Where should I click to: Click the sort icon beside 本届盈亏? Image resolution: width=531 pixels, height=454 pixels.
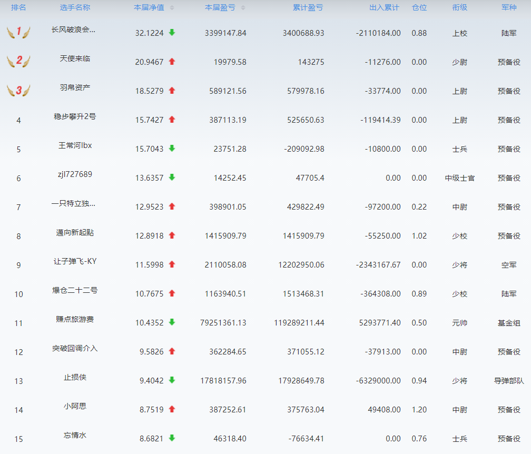click(243, 8)
